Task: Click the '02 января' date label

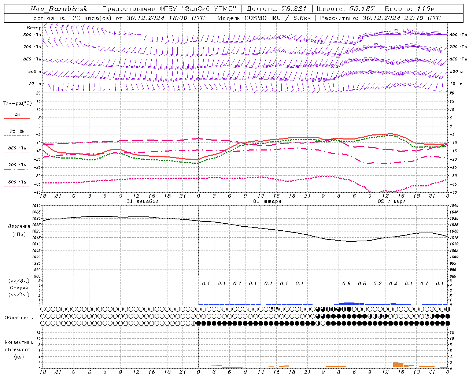Action: (x=392, y=201)
